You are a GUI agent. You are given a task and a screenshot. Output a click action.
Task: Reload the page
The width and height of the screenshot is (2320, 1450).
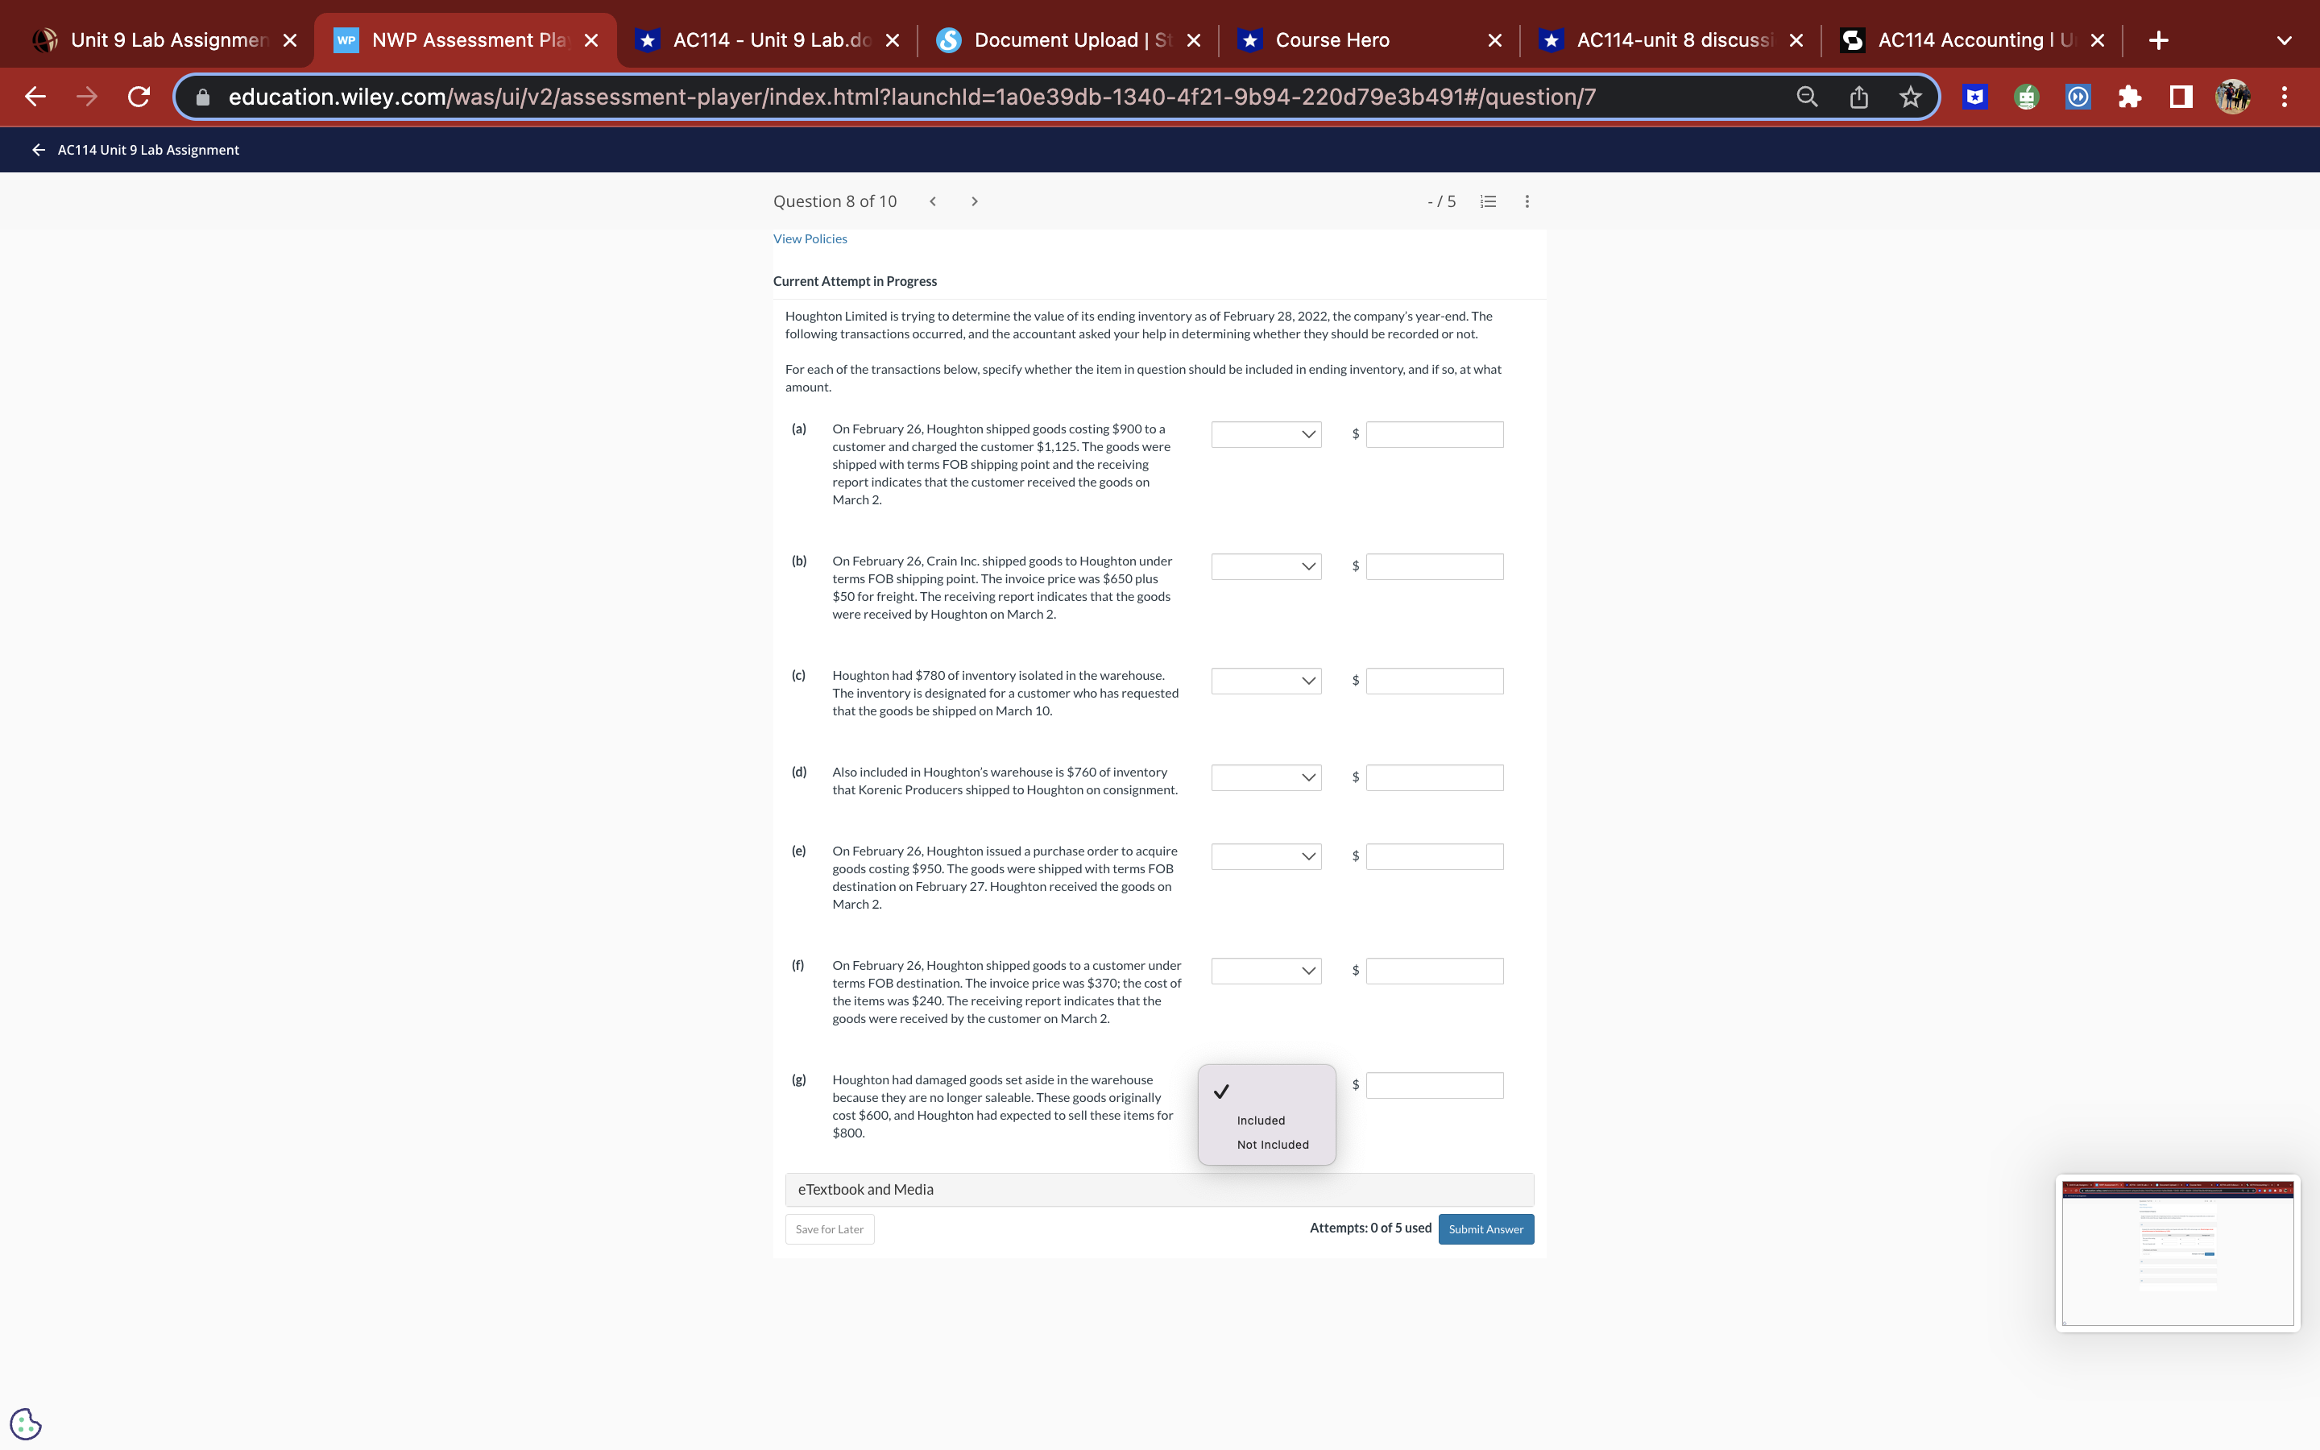click(139, 97)
